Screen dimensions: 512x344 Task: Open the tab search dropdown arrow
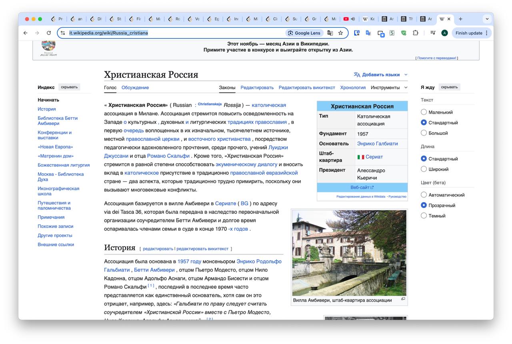(x=487, y=19)
